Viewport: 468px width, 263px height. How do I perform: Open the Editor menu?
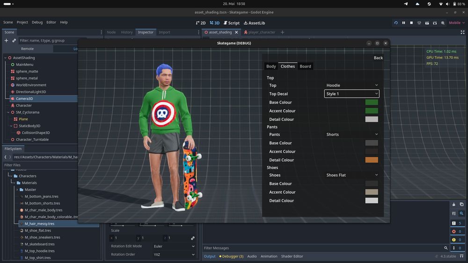51,22
